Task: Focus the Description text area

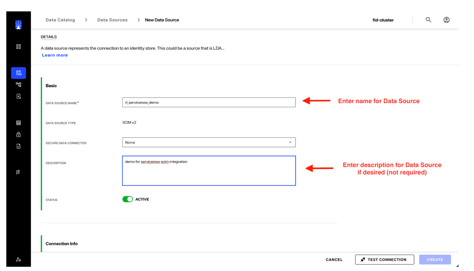Action: (x=209, y=171)
